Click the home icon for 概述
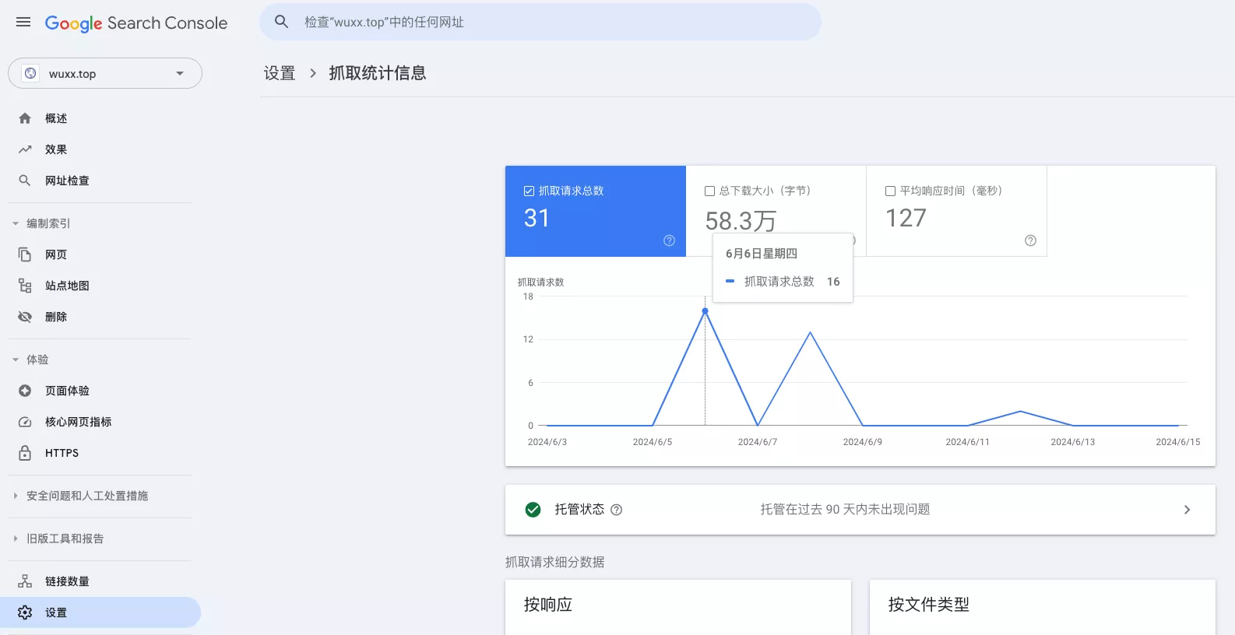The width and height of the screenshot is (1235, 635). click(25, 118)
